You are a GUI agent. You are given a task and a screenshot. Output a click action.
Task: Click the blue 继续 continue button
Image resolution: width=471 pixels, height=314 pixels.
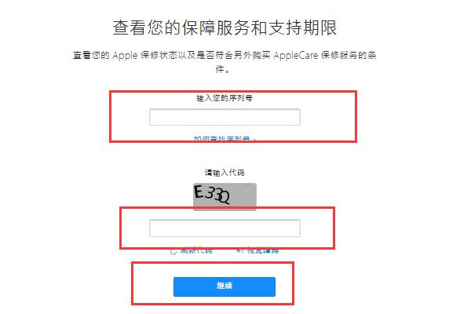click(225, 287)
